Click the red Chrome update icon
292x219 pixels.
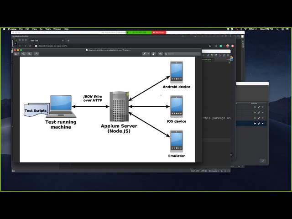(232, 46)
